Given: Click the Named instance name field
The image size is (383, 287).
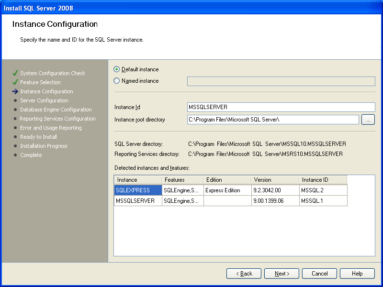Looking at the screenshot, I should (281, 81).
